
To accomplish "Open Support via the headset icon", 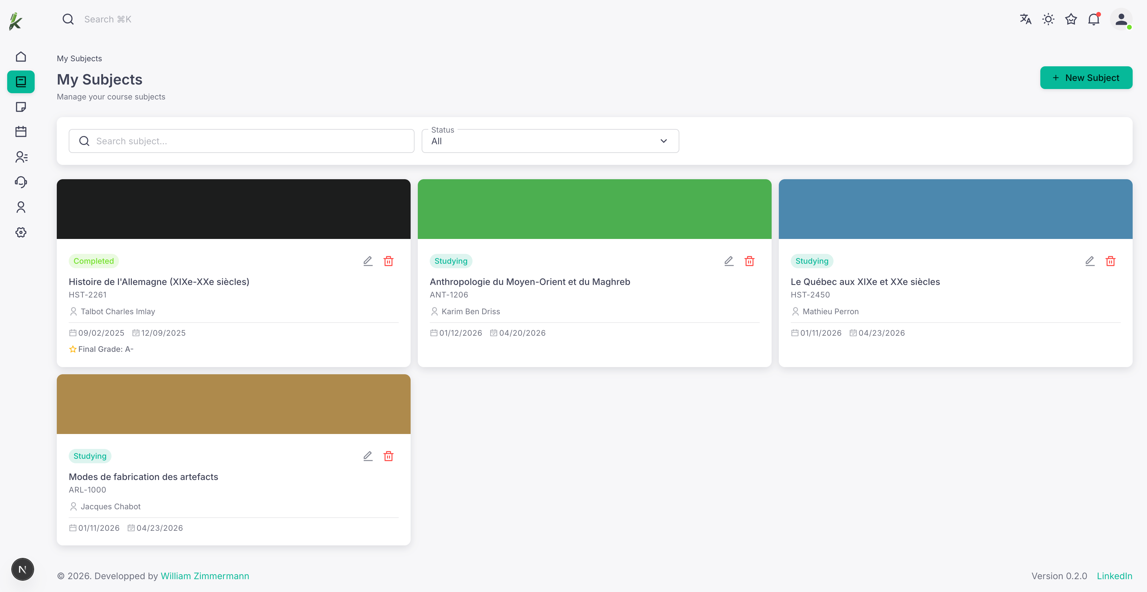I will [x=21, y=182].
